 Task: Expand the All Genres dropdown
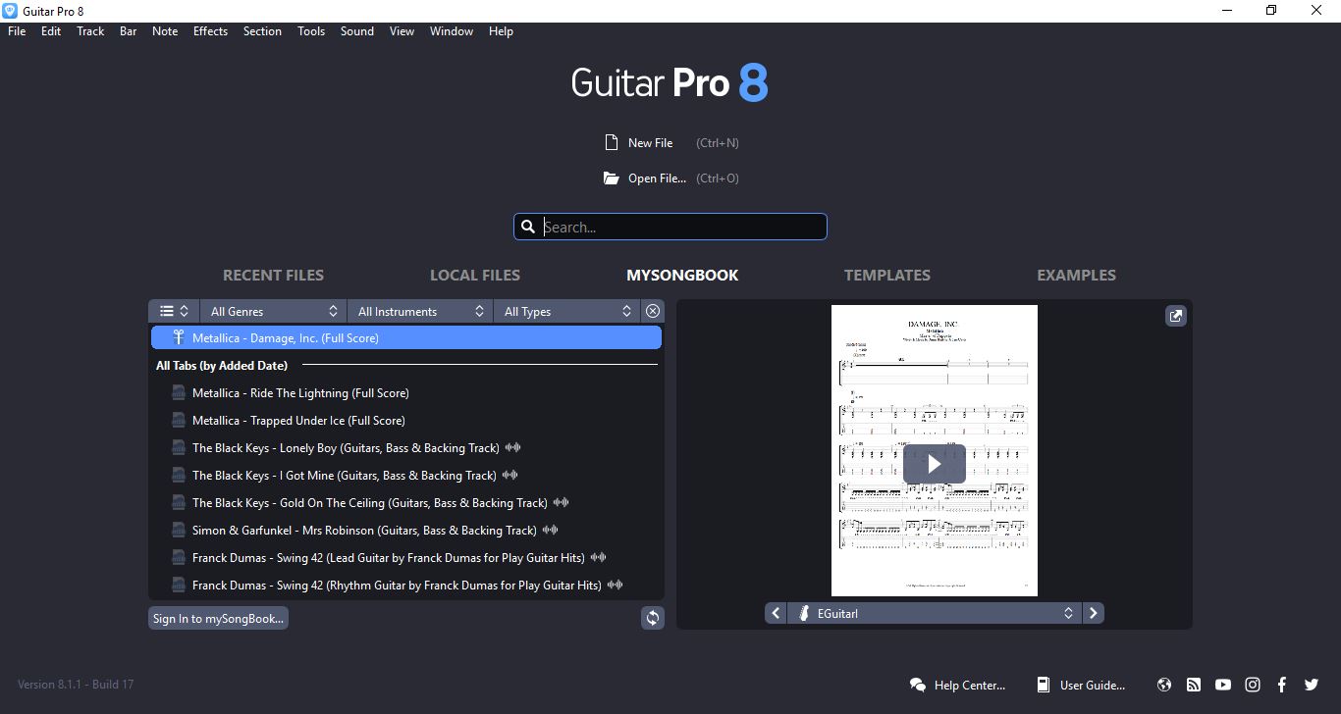(273, 311)
